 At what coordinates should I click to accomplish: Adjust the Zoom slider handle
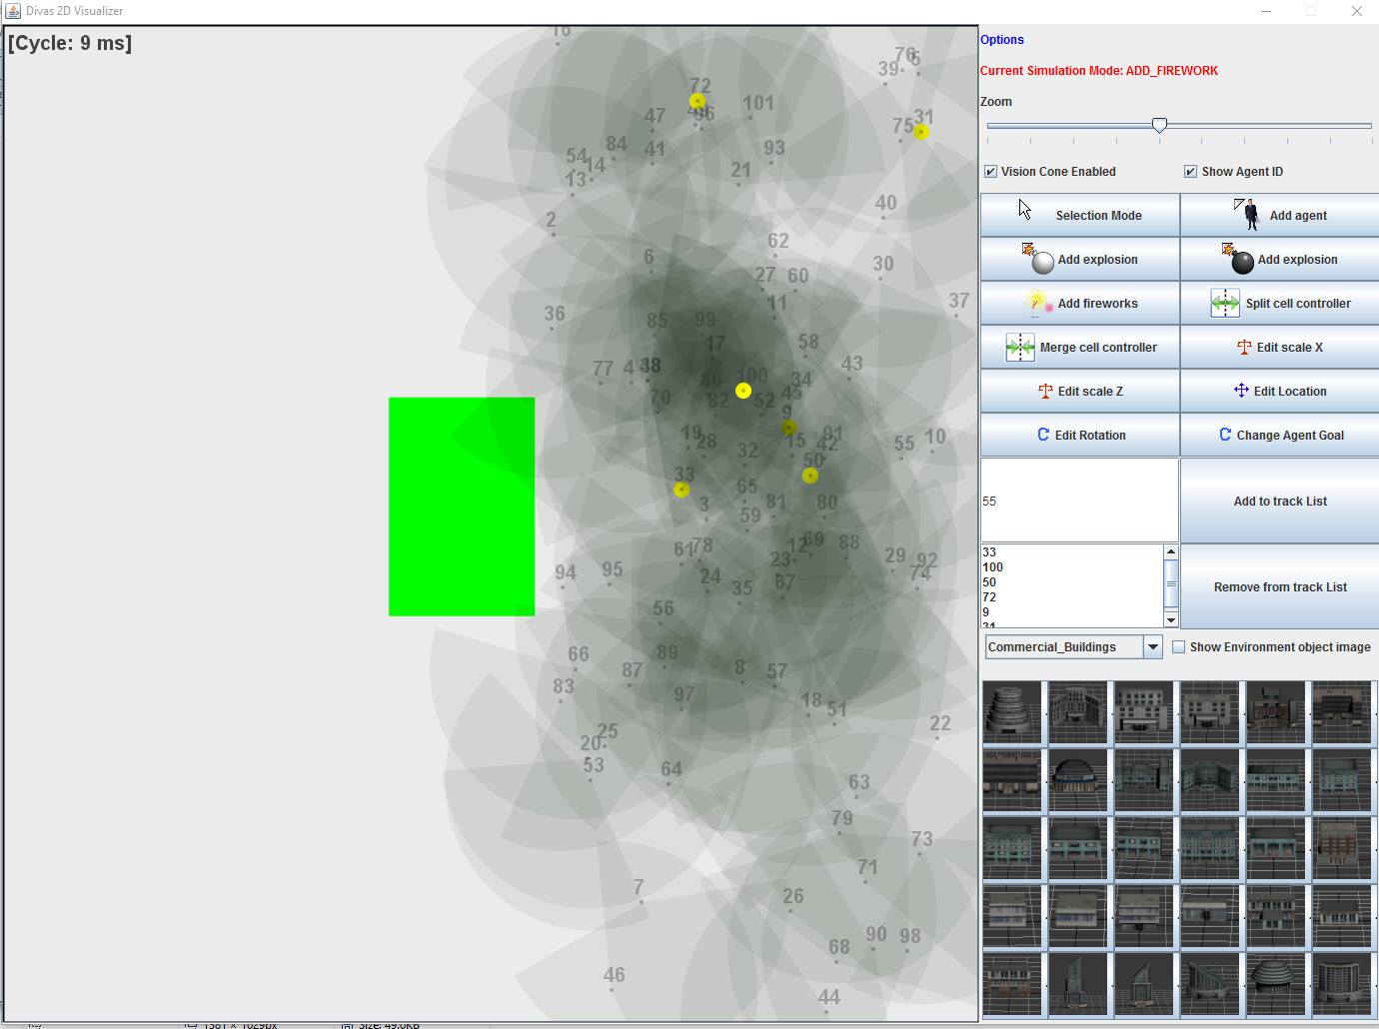click(x=1159, y=125)
